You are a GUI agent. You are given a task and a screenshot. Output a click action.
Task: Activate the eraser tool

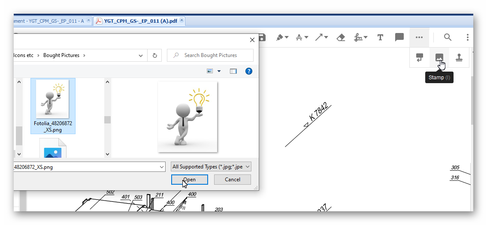(x=341, y=38)
